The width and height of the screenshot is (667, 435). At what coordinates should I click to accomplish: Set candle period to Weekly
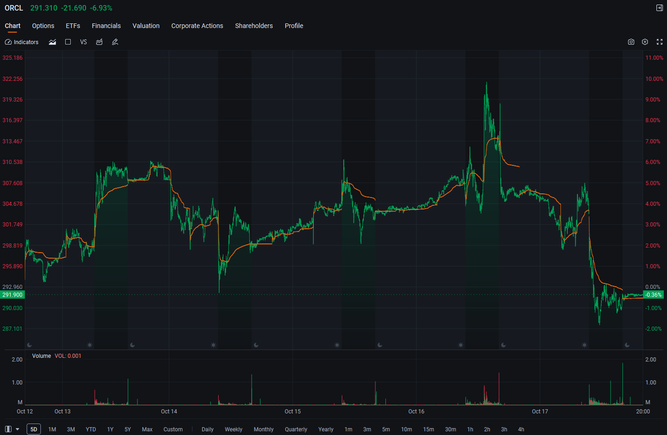click(x=233, y=429)
